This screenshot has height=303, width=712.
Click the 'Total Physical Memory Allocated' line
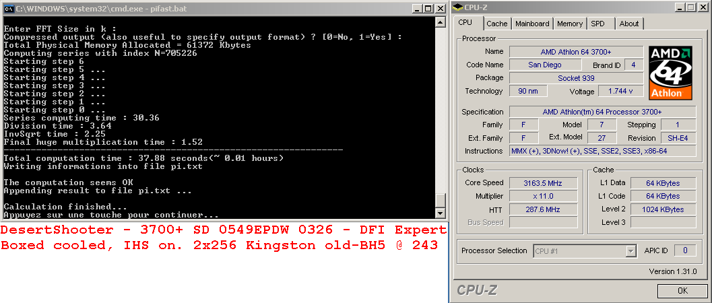[x=127, y=45]
